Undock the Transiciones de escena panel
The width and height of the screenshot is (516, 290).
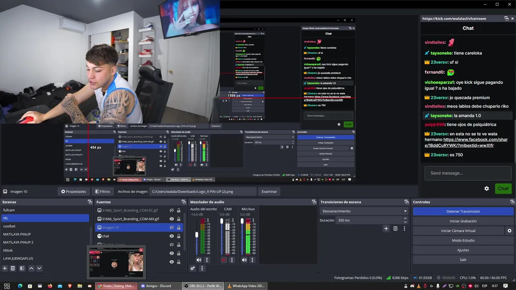[x=406, y=202]
